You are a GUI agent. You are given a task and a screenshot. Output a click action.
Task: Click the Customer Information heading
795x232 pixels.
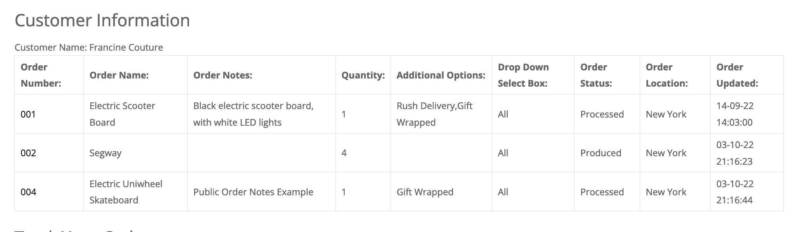[102, 20]
